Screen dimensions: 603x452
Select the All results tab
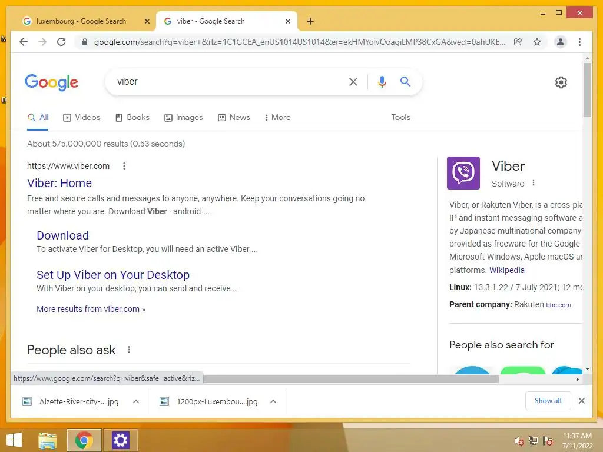pos(38,117)
